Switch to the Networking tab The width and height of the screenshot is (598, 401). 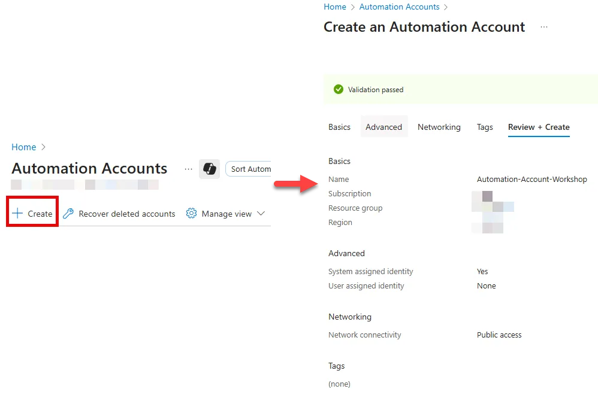[439, 127]
